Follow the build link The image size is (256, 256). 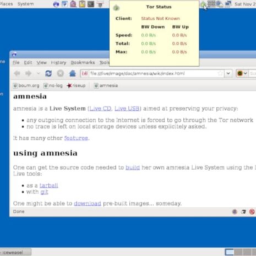(x=133, y=167)
